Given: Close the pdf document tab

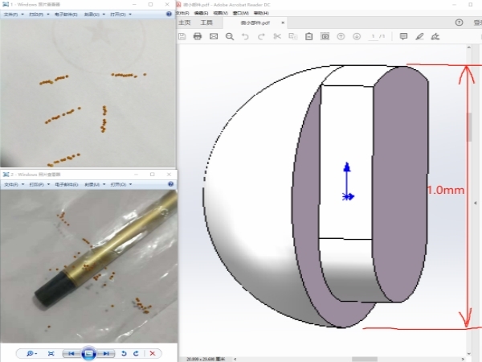Looking at the screenshot, I should pos(283,23).
